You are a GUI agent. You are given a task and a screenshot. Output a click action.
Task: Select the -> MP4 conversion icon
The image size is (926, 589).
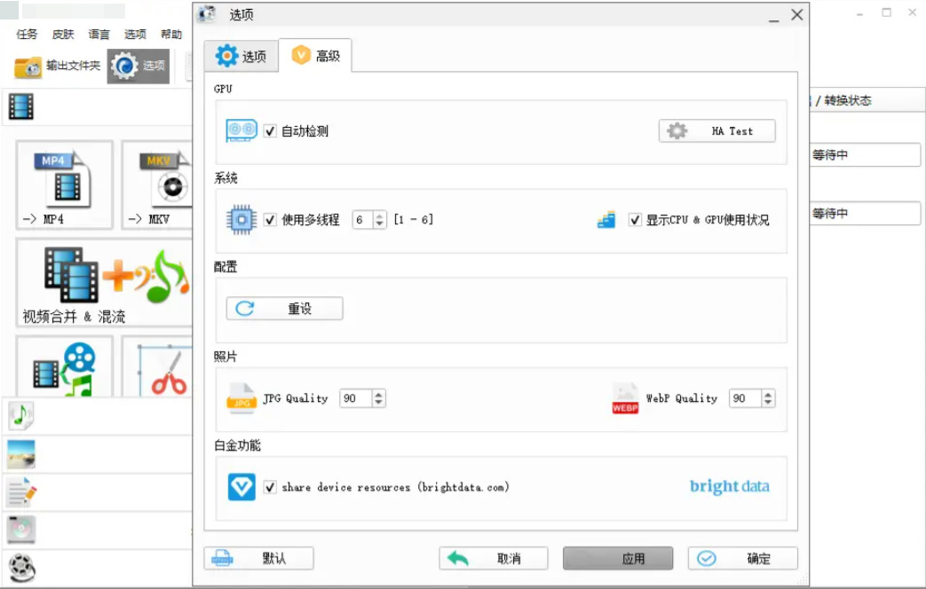pos(65,185)
